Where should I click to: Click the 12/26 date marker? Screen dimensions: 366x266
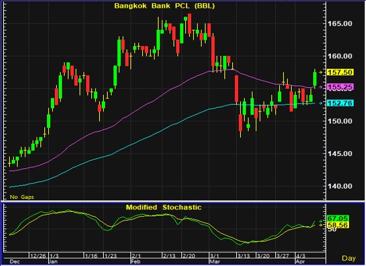coord(38,256)
